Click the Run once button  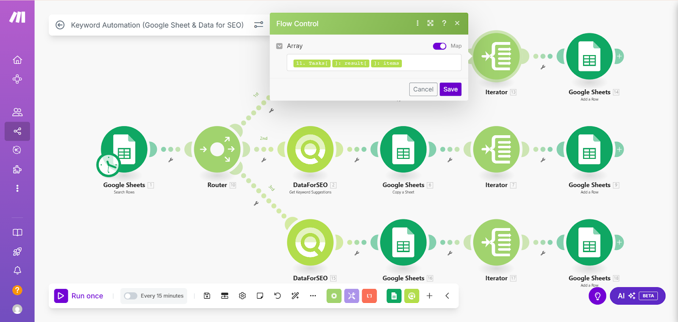79,296
